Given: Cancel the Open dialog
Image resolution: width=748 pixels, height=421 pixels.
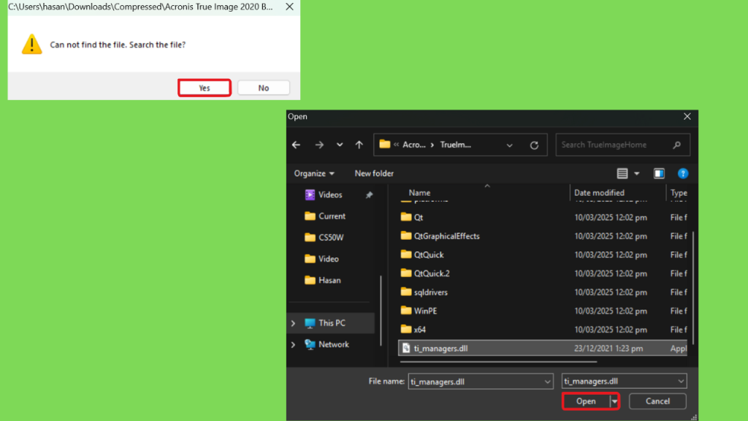Looking at the screenshot, I should click(657, 401).
